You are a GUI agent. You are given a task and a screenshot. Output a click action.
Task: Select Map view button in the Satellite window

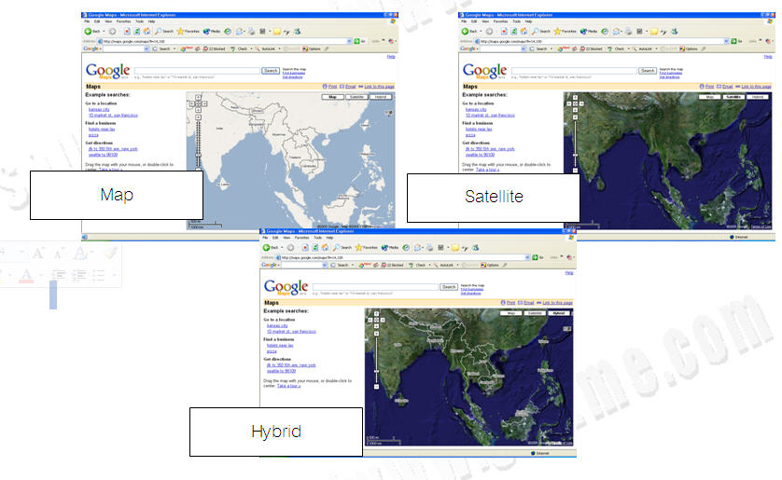(x=710, y=97)
